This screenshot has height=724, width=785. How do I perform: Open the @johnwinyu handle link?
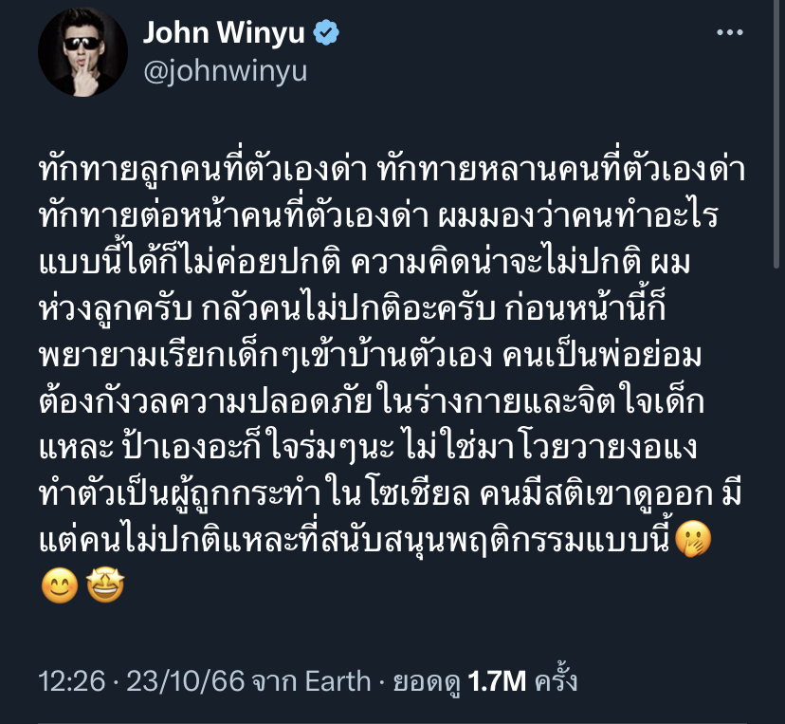[226, 71]
